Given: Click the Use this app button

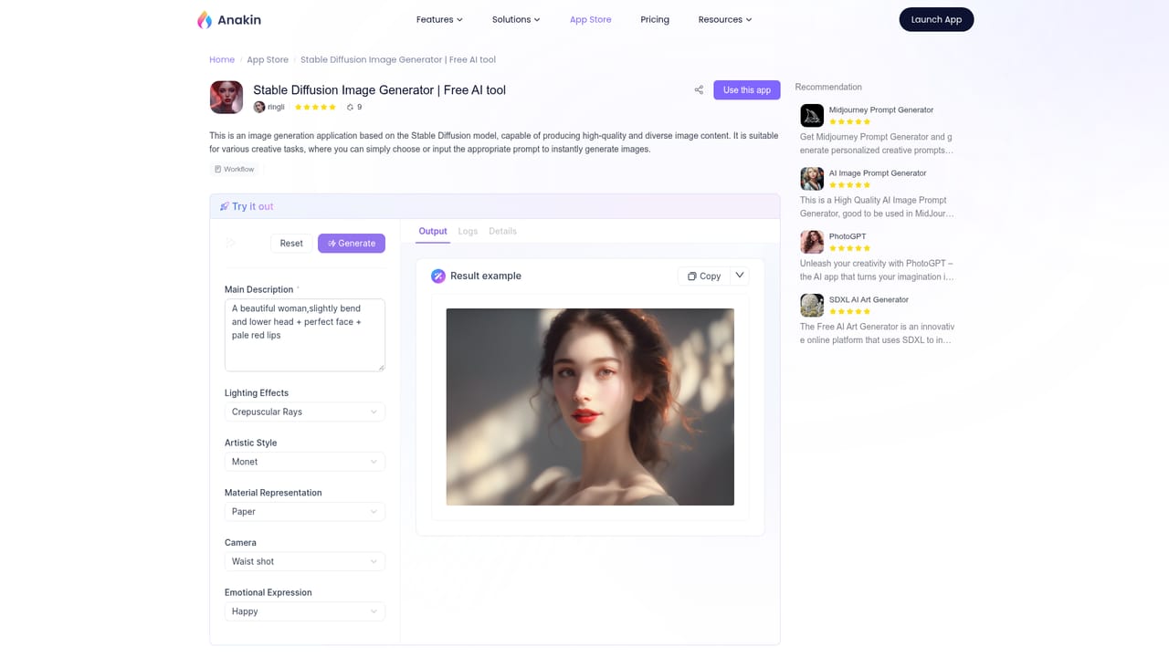Looking at the screenshot, I should (747, 89).
